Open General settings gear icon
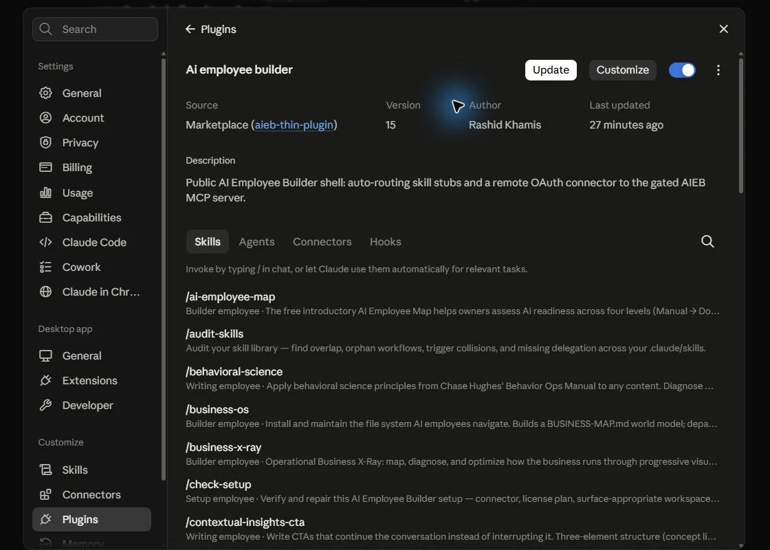Screen dimensions: 770x550 pyautogui.click(x=45, y=93)
